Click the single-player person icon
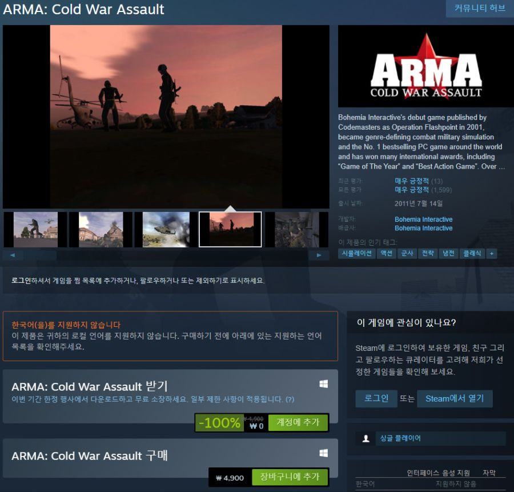Image resolution: width=514 pixels, height=492 pixels. pos(366,438)
